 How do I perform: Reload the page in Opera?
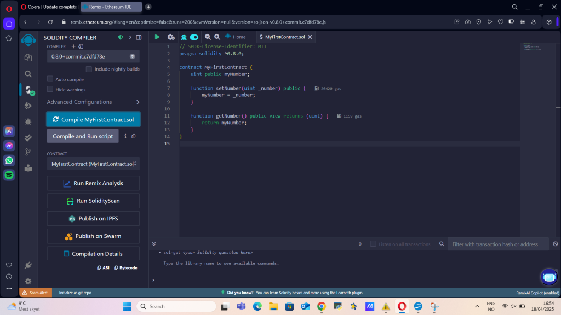(x=50, y=22)
